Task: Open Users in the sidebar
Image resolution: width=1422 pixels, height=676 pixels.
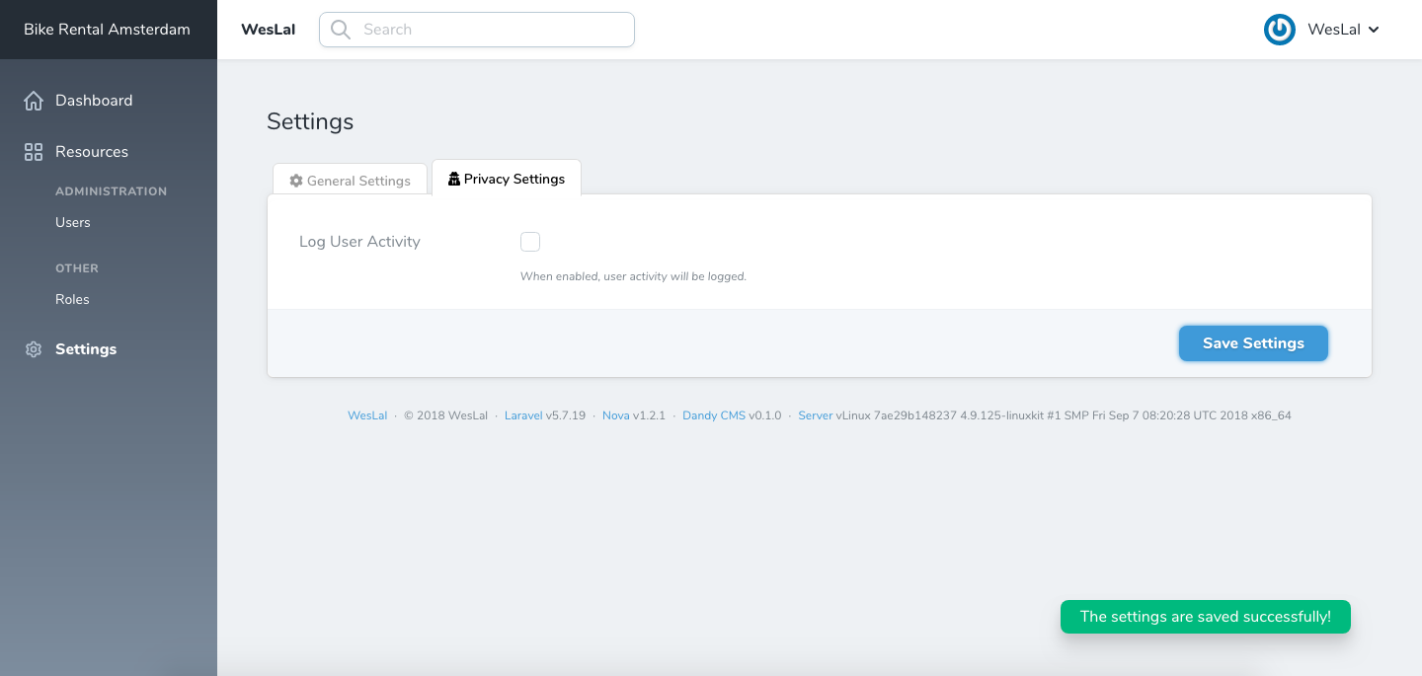Action: click(x=73, y=222)
